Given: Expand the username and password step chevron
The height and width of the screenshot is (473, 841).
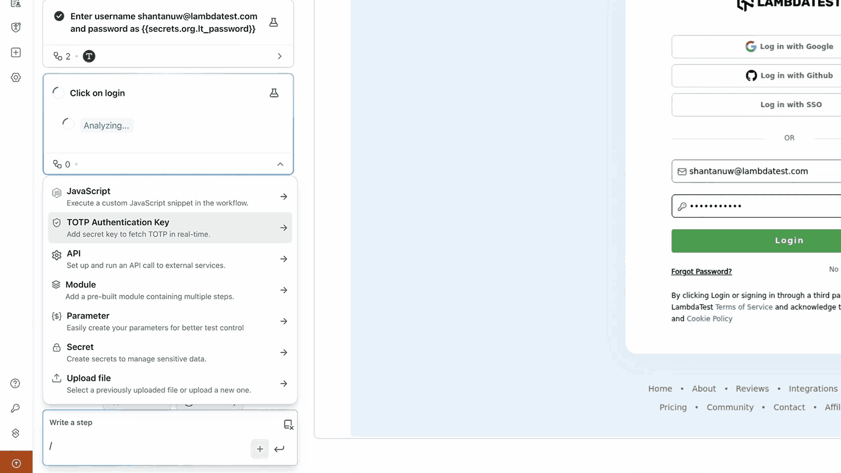Looking at the screenshot, I should [280, 56].
